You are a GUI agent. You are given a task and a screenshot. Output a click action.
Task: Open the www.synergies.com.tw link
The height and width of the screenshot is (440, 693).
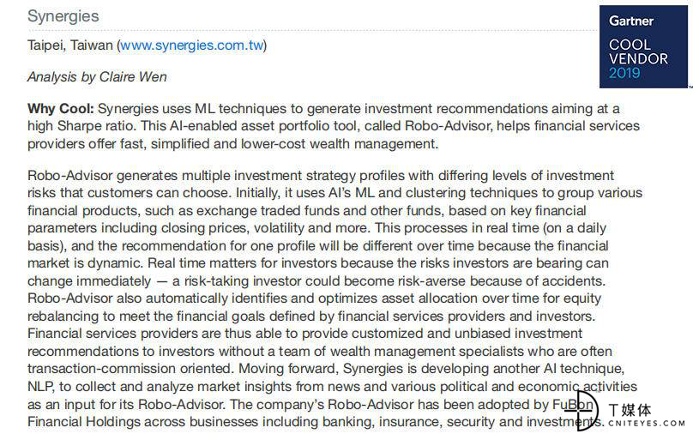point(192,45)
